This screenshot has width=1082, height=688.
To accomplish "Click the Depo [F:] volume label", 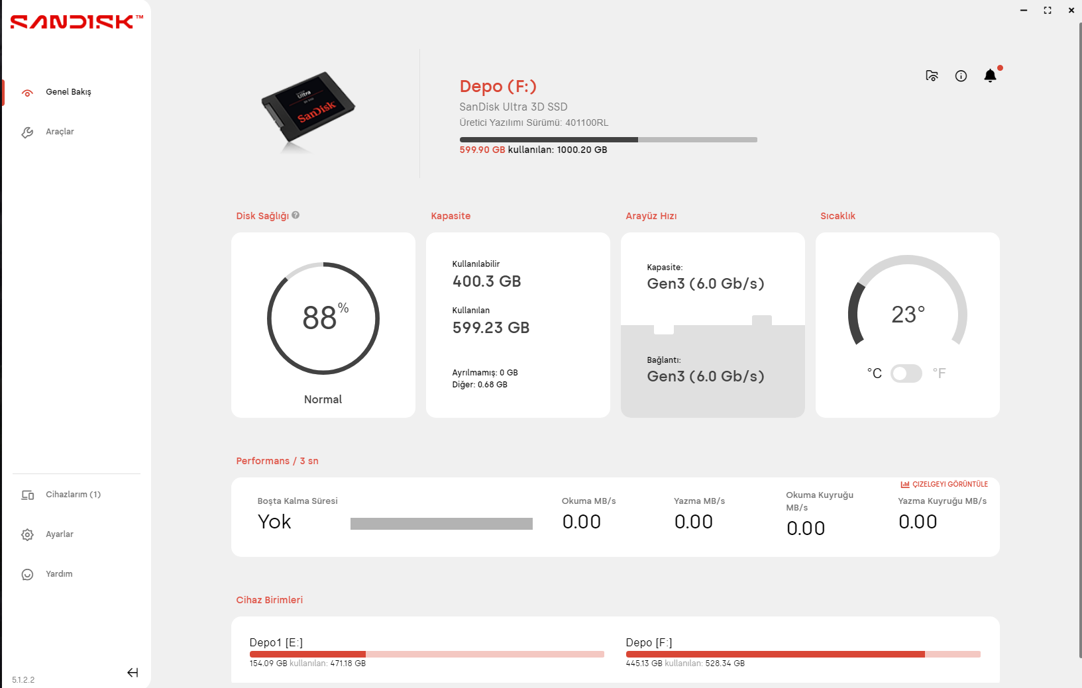I will [x=649, y=642].
